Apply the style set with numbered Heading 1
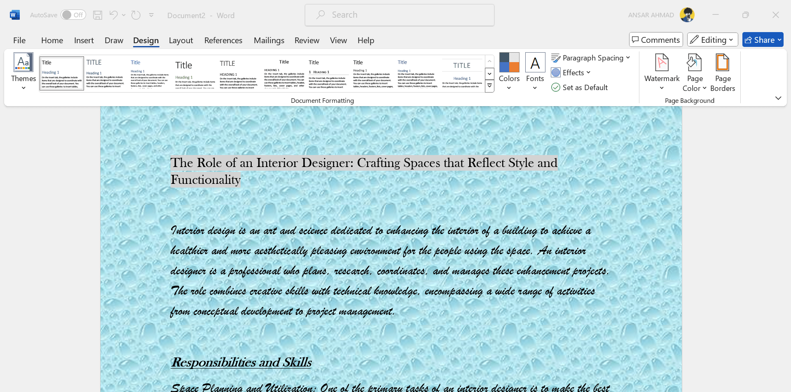Screen dimensions: 791x392 coord(328,74)
